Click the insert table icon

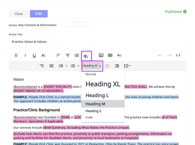click(110, 55)
